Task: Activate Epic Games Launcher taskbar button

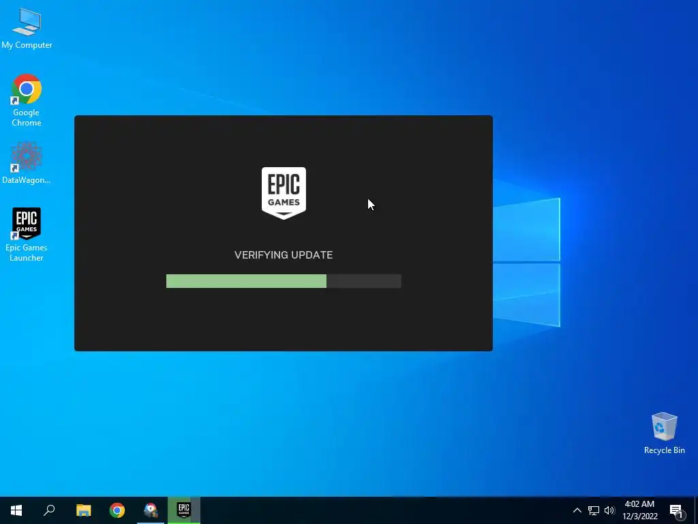Action: click(184, 510)
